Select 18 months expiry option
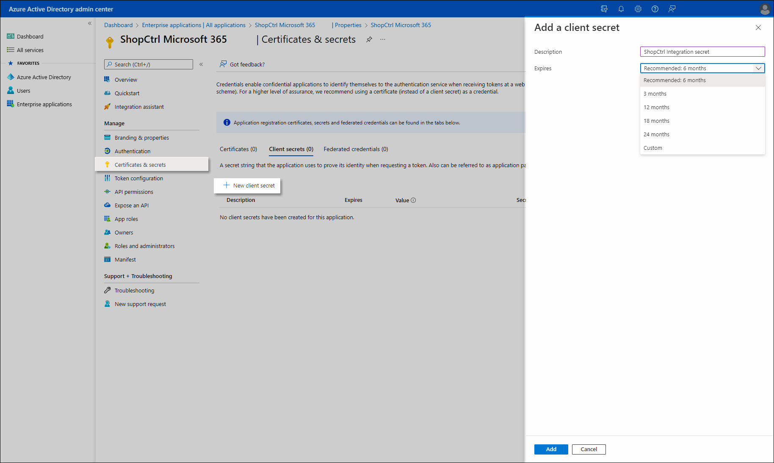The height and width of the screenshot is (463, 774). (702, 121)
